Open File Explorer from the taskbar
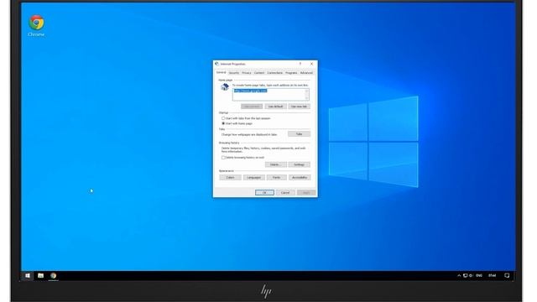Screen dimensions: 537x302 click(x=40, y=275)
